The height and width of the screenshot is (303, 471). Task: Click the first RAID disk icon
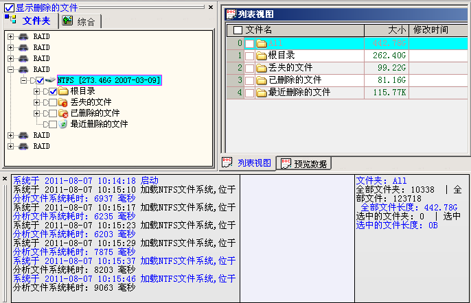[x=23, y=36]
